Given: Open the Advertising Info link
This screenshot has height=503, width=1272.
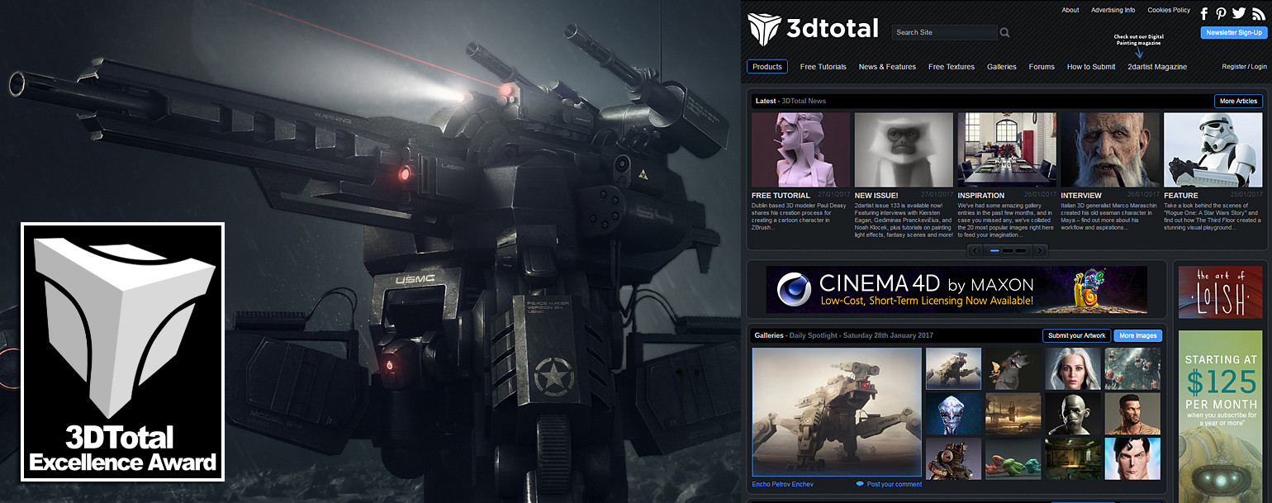Looking at the screenshot, I should tap(1113, 10).
